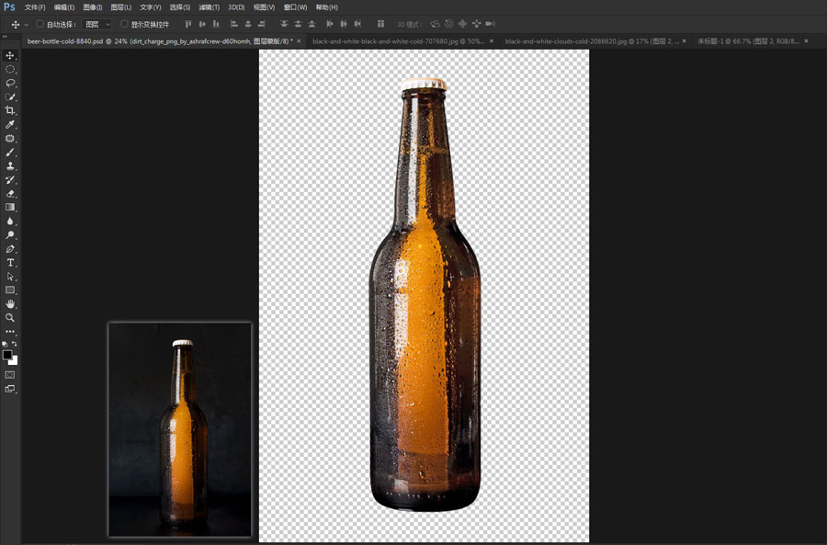Viewport: 827px width, 545px height.
Task: Toggle Quick Mask mode in toolbar
Action: pyautogui.click(x=10, y=375)
